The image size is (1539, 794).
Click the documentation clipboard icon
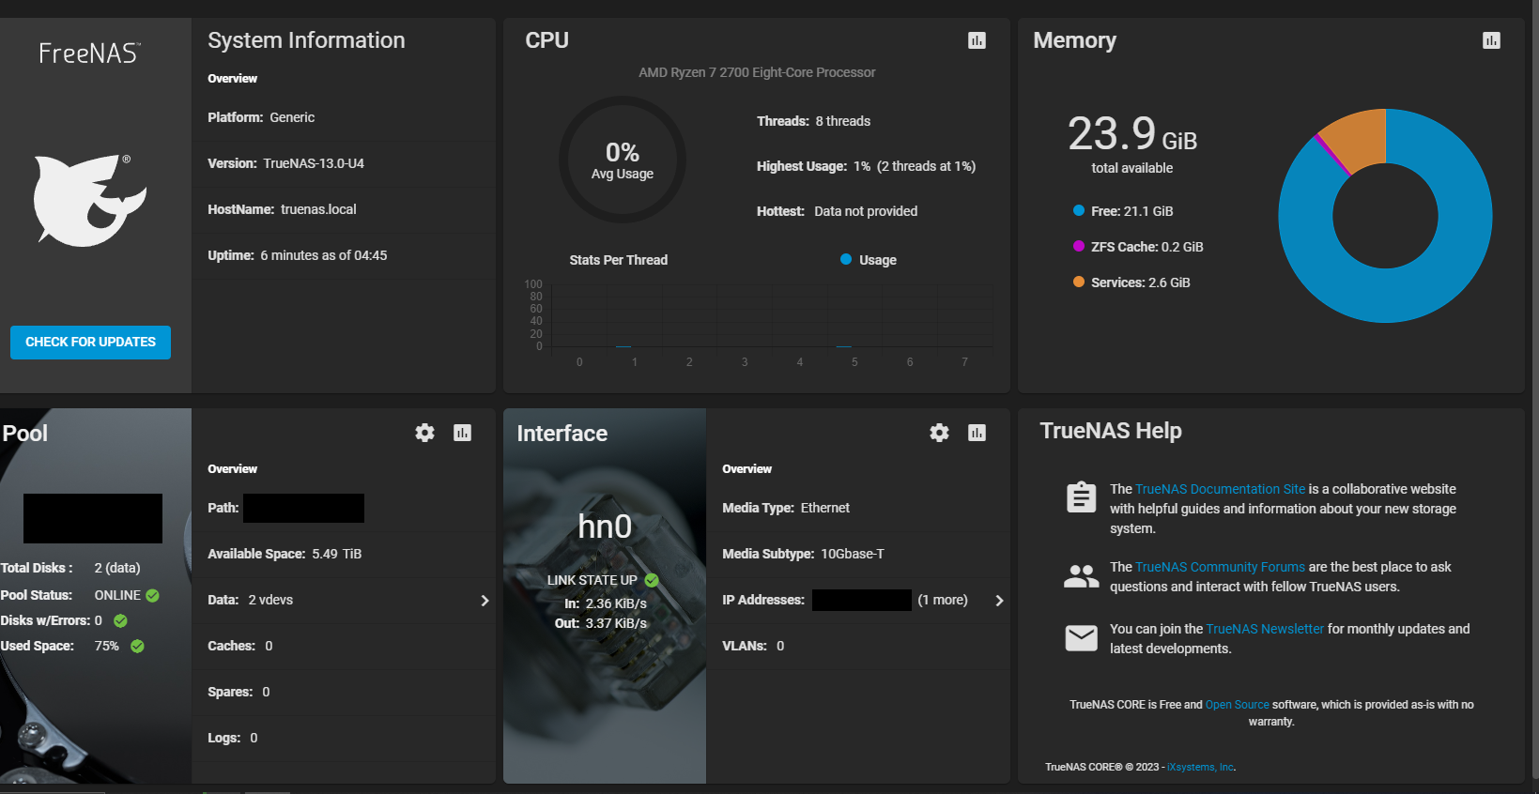coord(1081,496)
